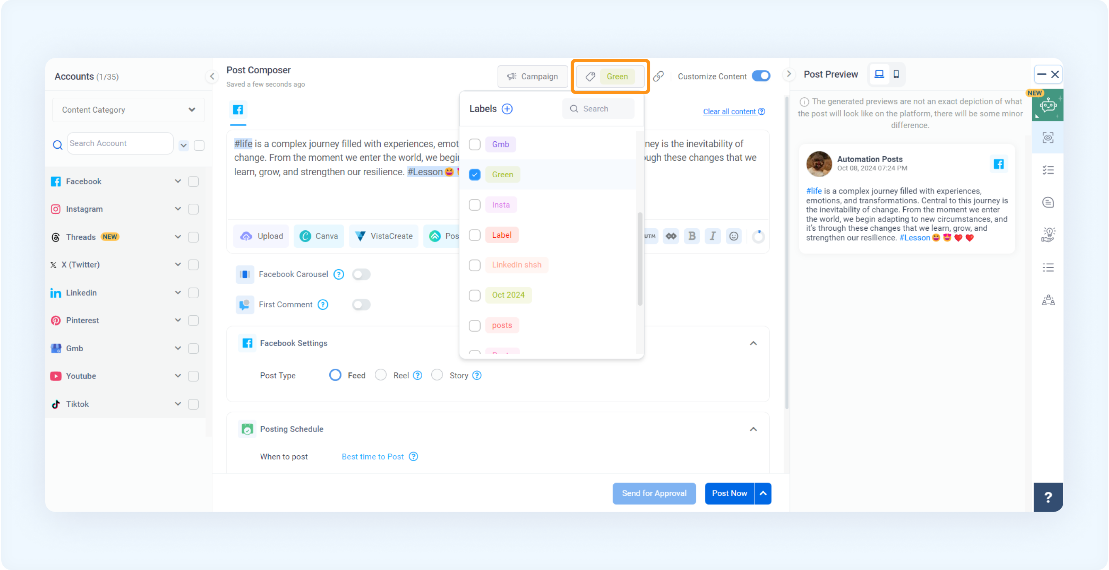Viewport: 1109px width, 570px height.
Task: Show help for Facebook Carousel
Action: [339, 274]
